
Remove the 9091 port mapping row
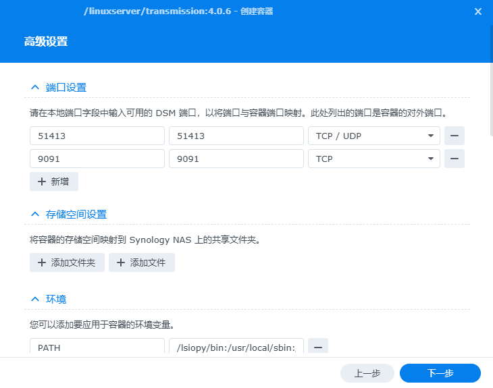(x=455, y=159)
